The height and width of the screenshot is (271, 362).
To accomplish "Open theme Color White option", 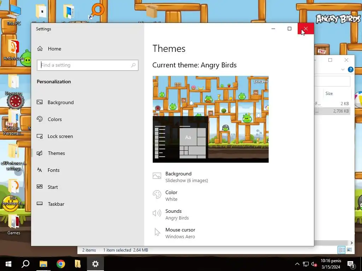I will [x=165, y=195].
